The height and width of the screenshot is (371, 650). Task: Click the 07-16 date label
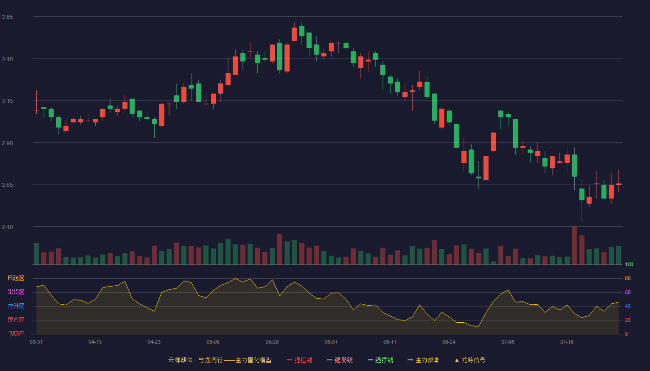(x=567, y=342)
